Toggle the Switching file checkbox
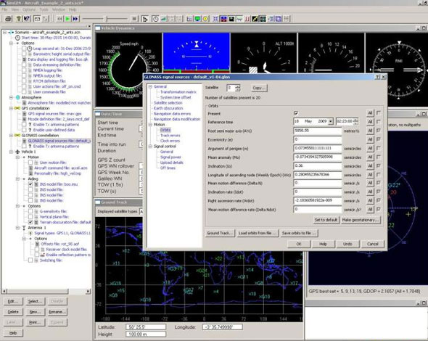428x341 pixels. (30, 260)
